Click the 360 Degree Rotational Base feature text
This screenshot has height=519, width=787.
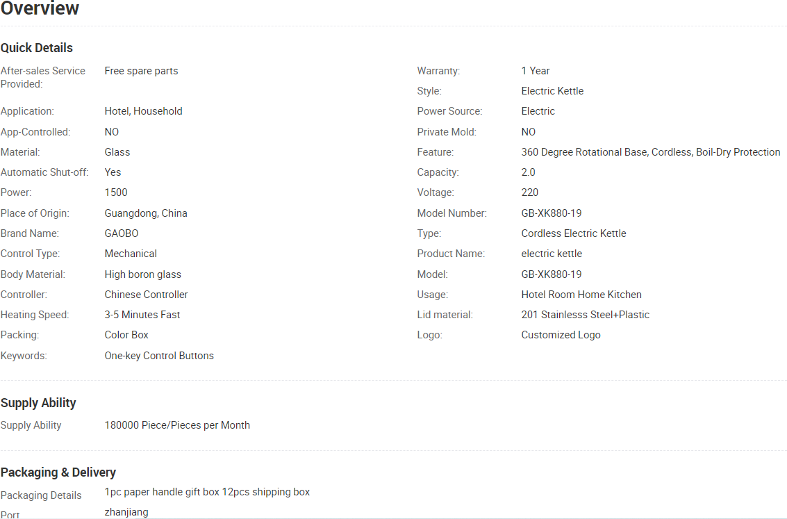coord(584,152)
